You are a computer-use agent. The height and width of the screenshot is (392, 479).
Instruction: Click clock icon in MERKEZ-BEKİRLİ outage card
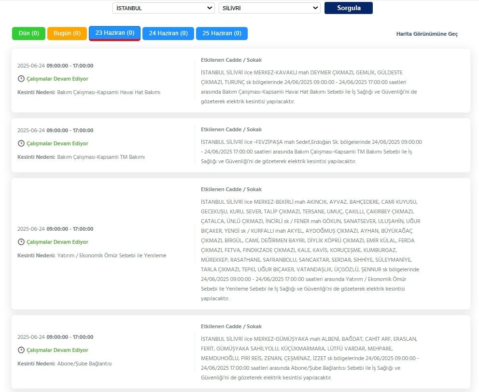coord(21,242)
